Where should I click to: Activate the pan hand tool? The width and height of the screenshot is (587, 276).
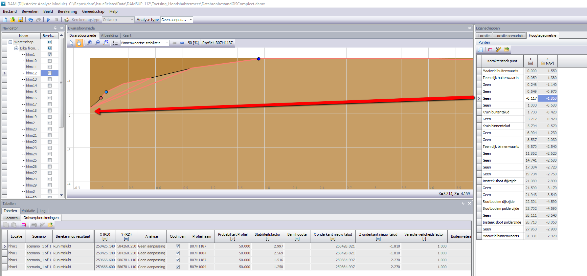[x=79, y=43]
